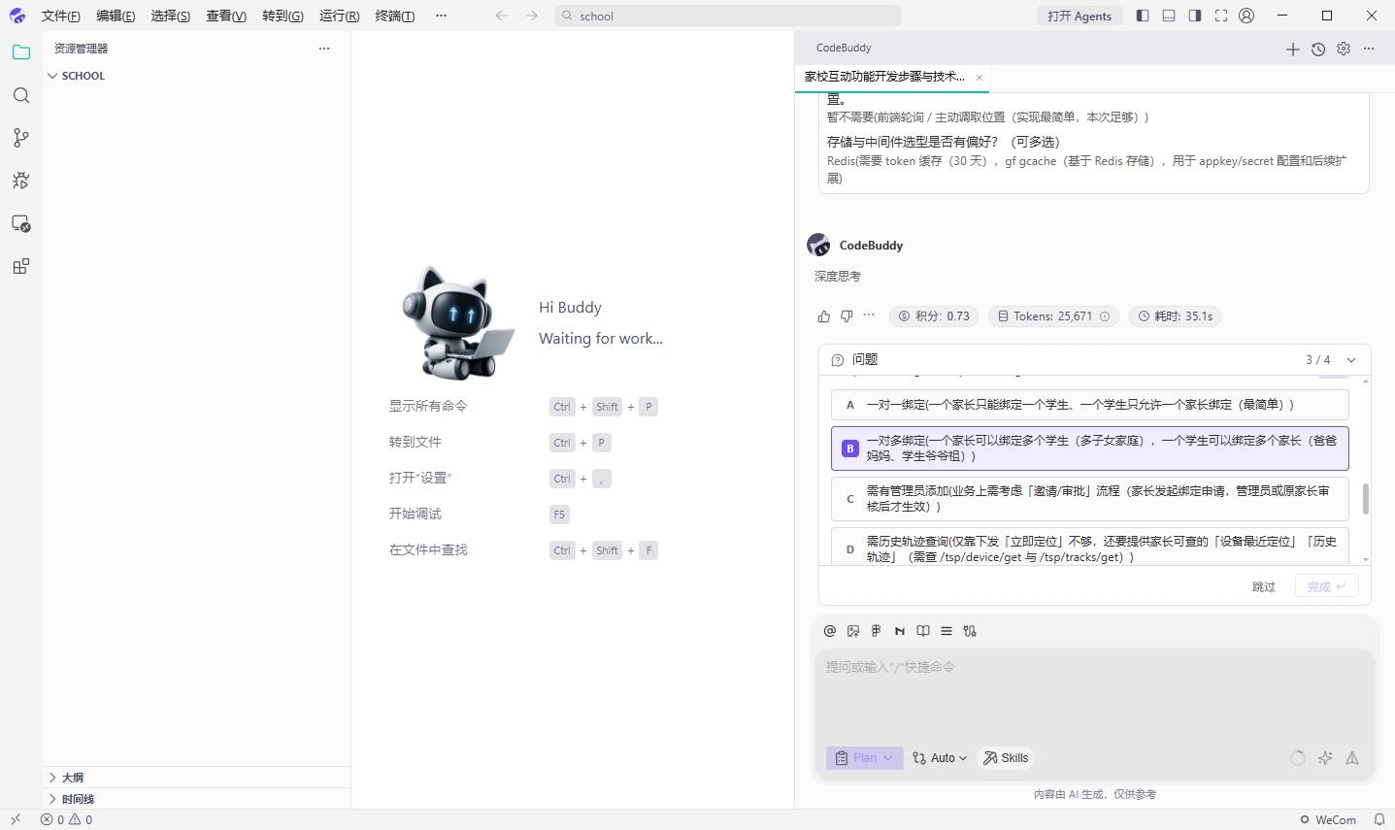Expand the 时间线 timeline section
This screenshot has width=1395, height=830.
click(196, 799)
